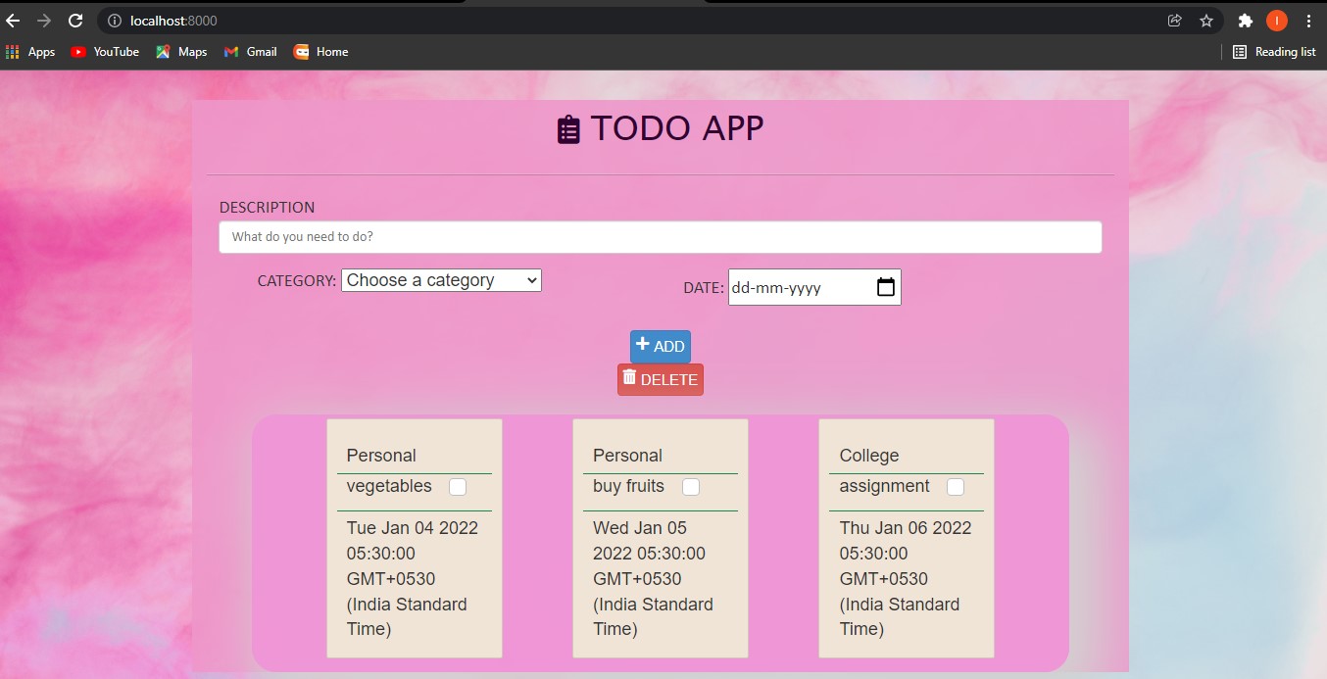The width and height of the screenshot is (1327, 679).
Task: Click the College category label
Action: 869,456
